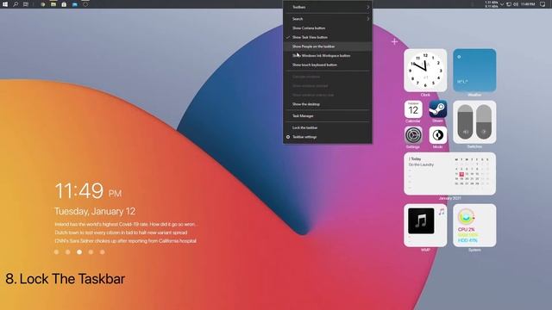The height and width of the screenshot is (310, 552).
Task: Open the Action Center notification icon
Action: coord(543,4)
